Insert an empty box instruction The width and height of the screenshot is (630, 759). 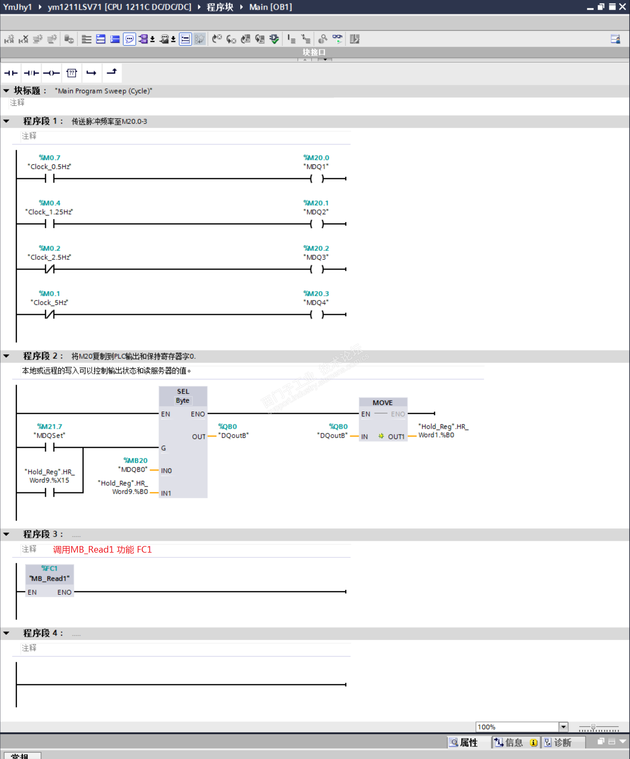72,73
